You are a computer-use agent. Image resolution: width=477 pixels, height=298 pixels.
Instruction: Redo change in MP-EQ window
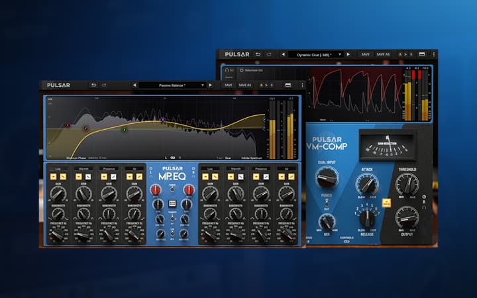(x=104, y=85)
